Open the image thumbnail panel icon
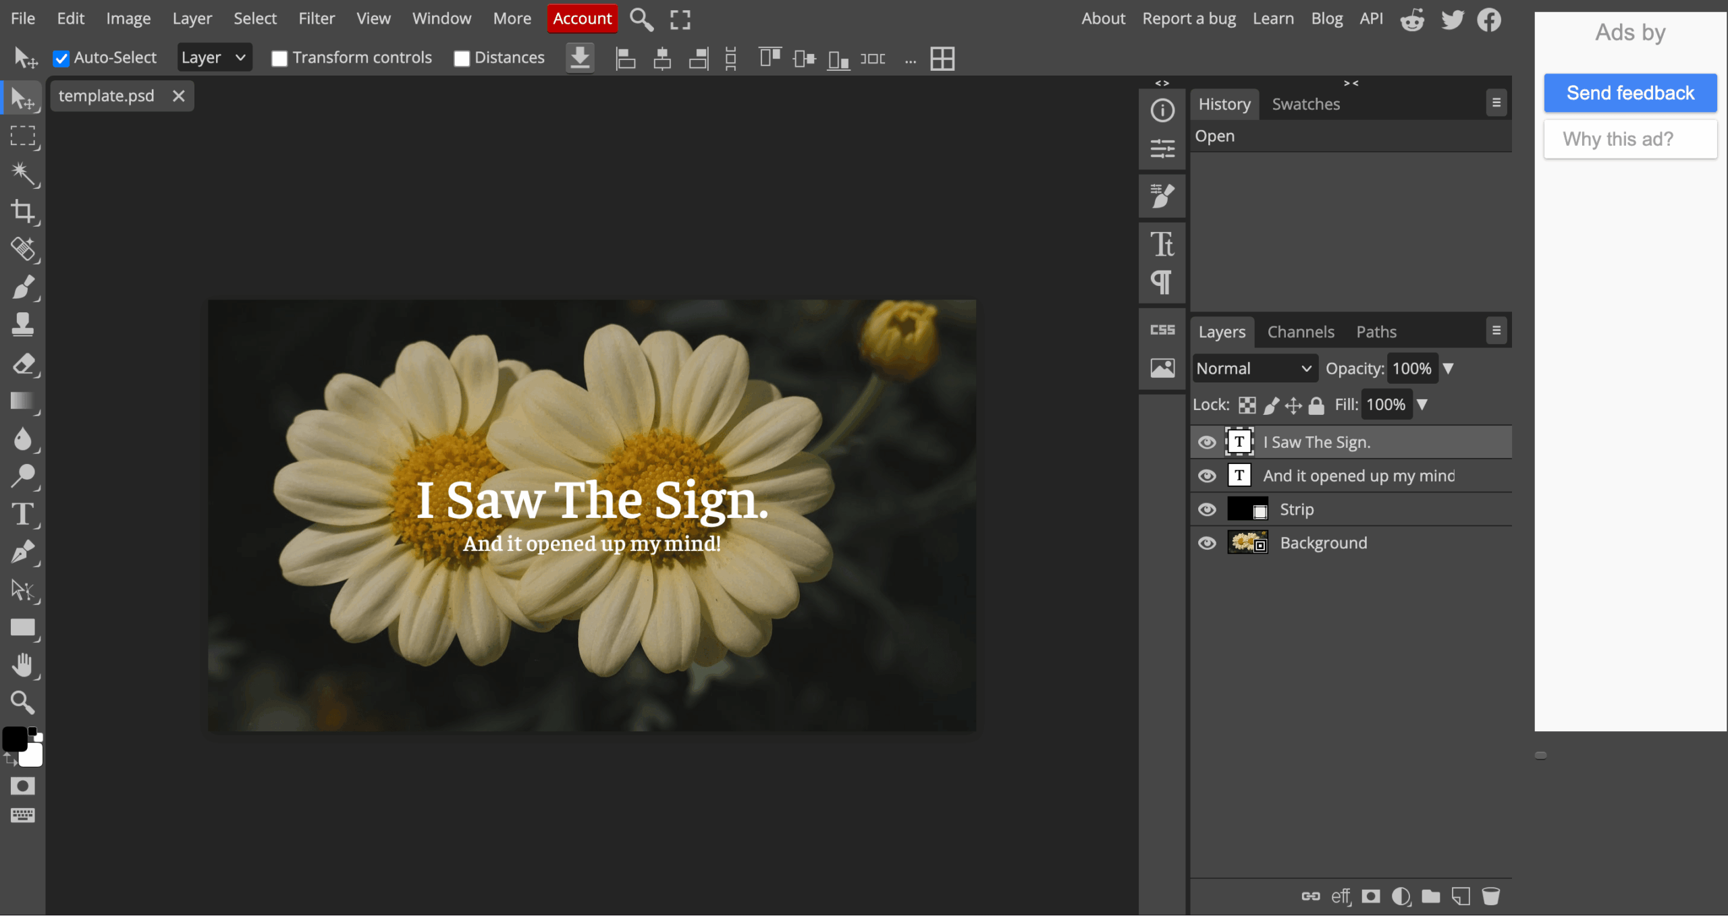 (x=1162, y=368)
